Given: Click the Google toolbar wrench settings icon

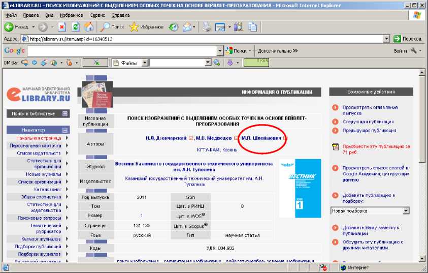Looking at the screenshot, I should [x=414, y=50].
